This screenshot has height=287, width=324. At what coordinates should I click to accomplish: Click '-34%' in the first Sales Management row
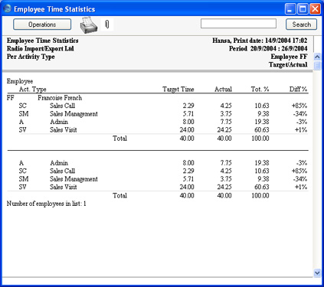(300, 114)
